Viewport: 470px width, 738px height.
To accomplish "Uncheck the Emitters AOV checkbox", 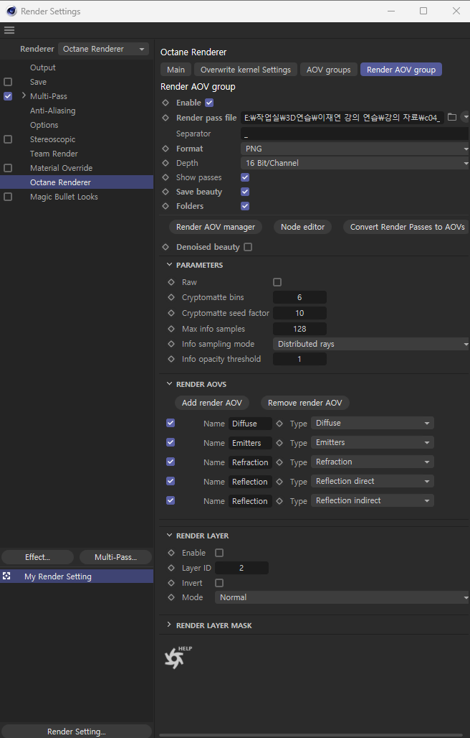I will pos(171,442).
